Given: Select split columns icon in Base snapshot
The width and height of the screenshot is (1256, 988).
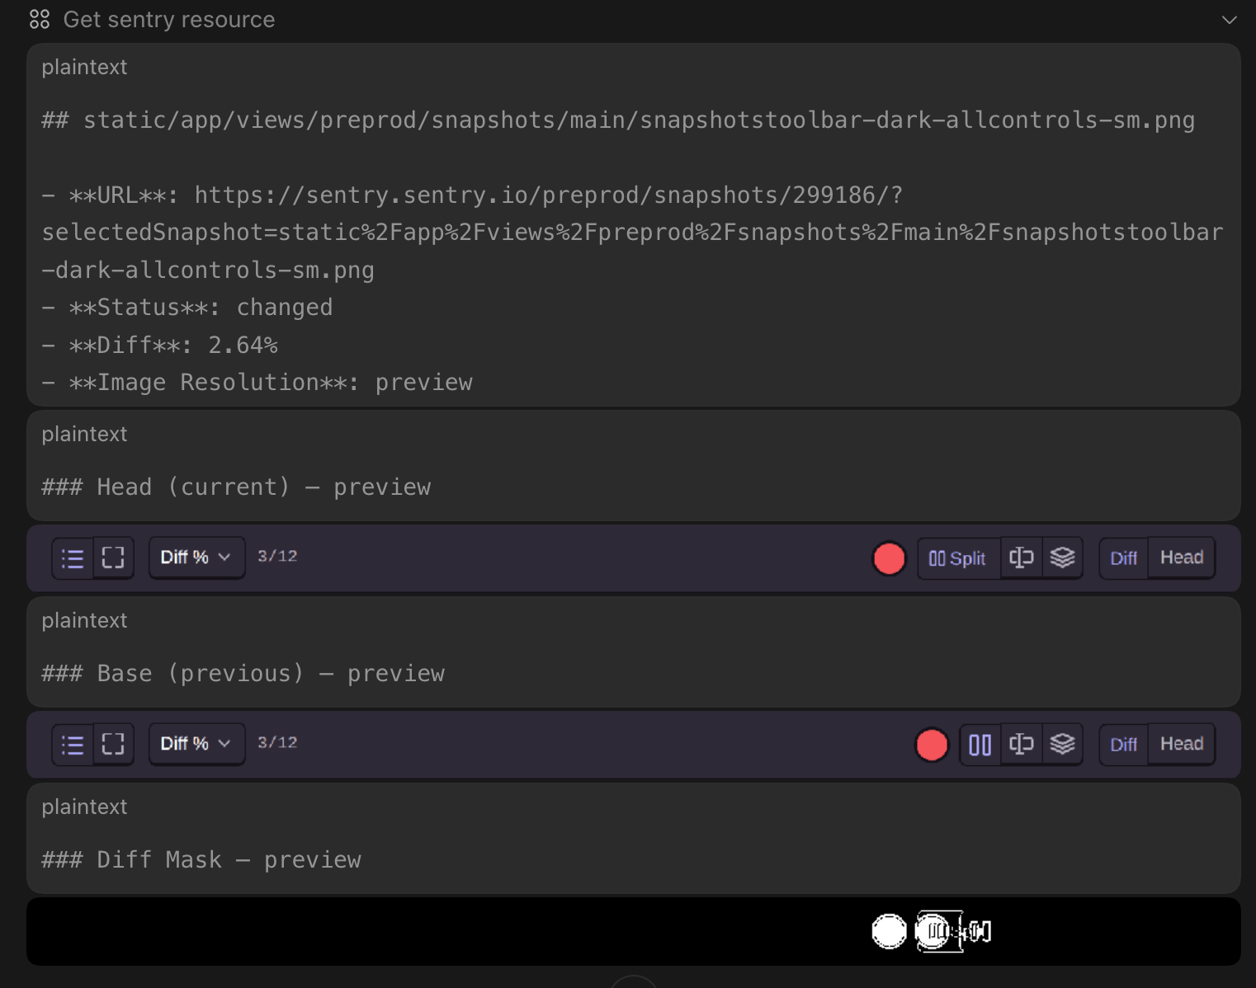Looking at the screenshot, I should click(980, 745).
